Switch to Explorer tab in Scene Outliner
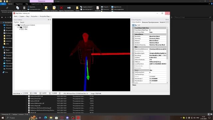 tap(16, 22)
